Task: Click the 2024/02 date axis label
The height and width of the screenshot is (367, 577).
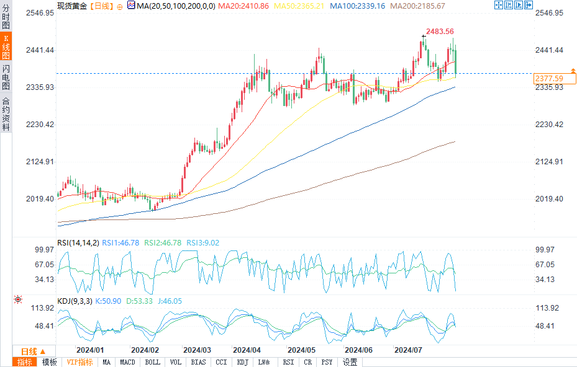Action: (145, 350)
